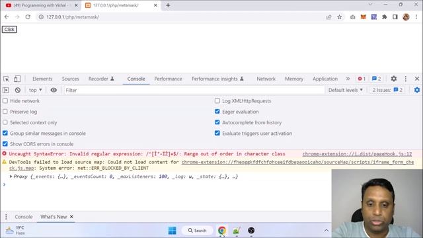Screen dimensions: 423x238
Task: Uncheck Group similar messages in console
Action: pos(5,133)
